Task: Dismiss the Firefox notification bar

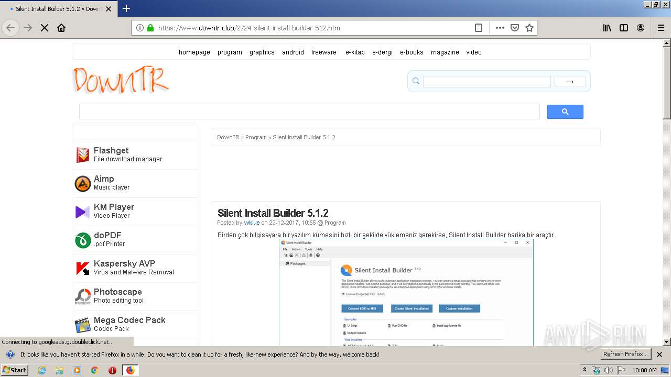Action: 659,354
